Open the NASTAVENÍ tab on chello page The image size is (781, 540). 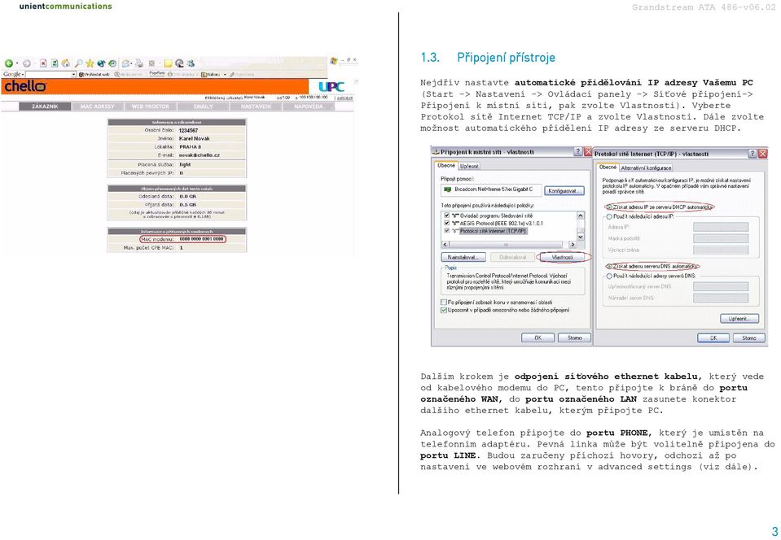click(256, 107)
